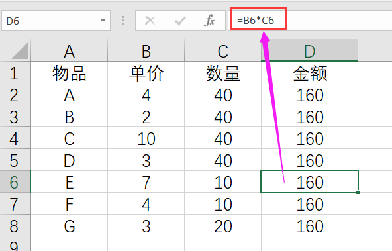The image size is (392, 251).
Task: Select column C header
Action: click(x=222, y=51)
